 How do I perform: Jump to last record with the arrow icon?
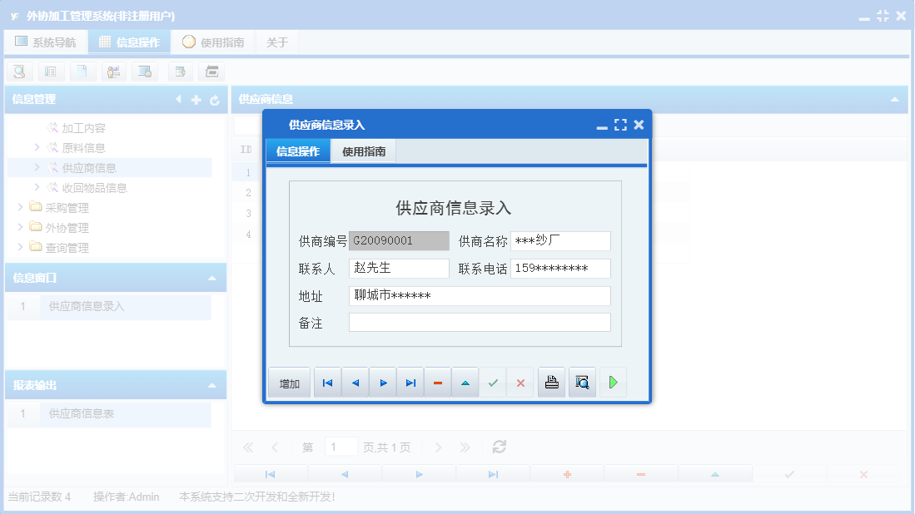(x=410, y=382)
